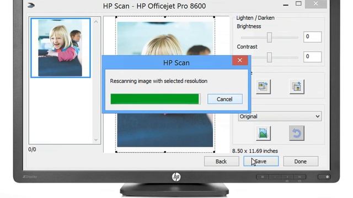The width and height of the screenshot is (353, 198).
Task: Select the scanned photo thumbnail
Action: click(61, 48)
